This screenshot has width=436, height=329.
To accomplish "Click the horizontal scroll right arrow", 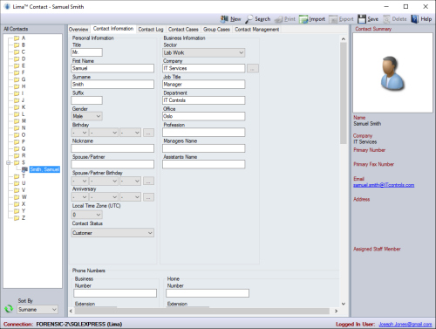I will point(336,311).
